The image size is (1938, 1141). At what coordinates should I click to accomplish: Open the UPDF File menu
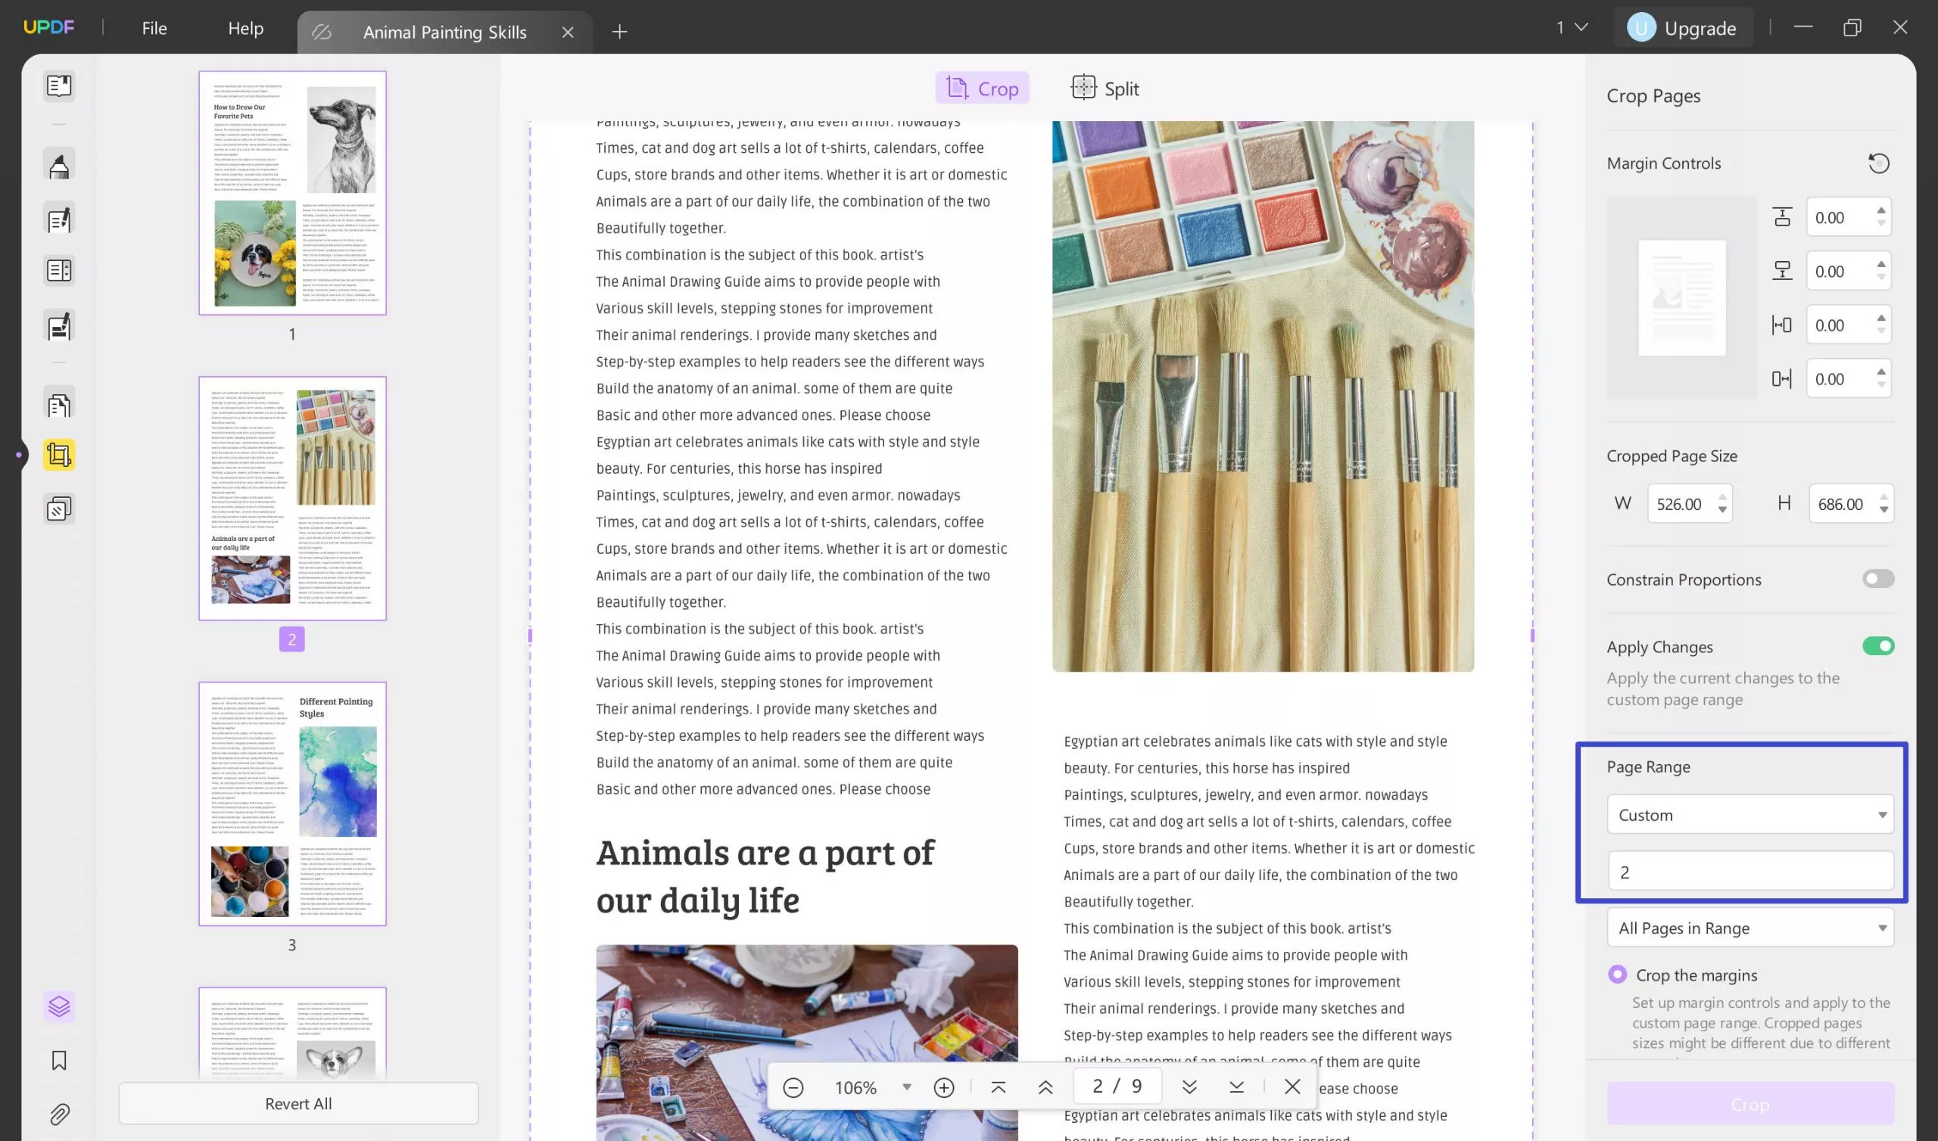click(x=154, y=27)
